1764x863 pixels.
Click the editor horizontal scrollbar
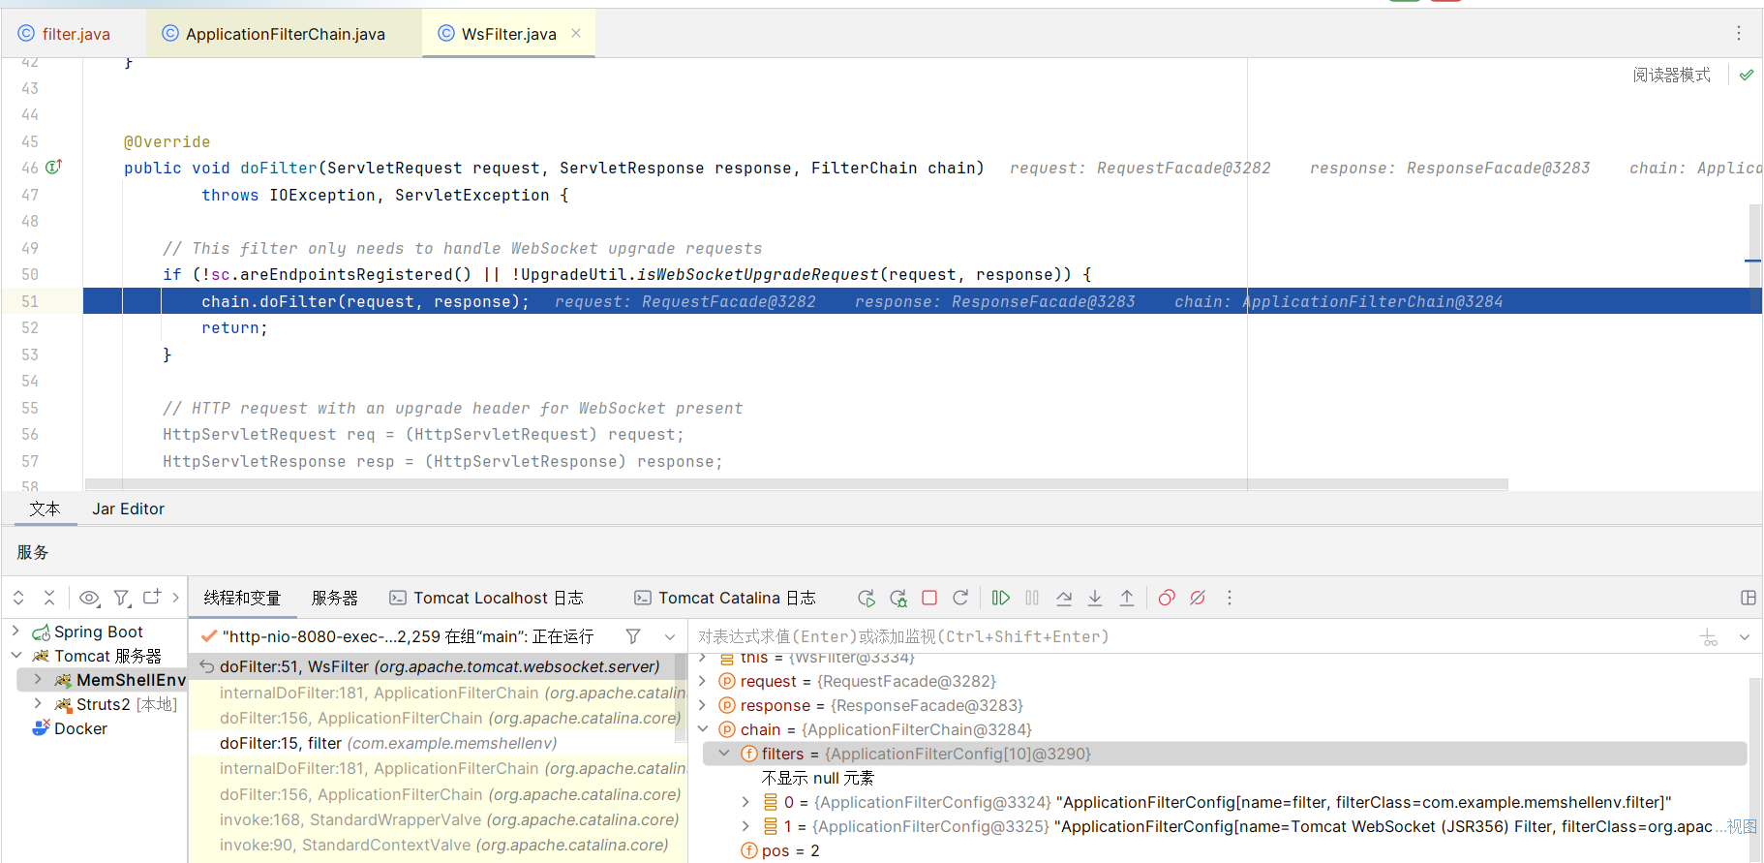pos(796,484)
